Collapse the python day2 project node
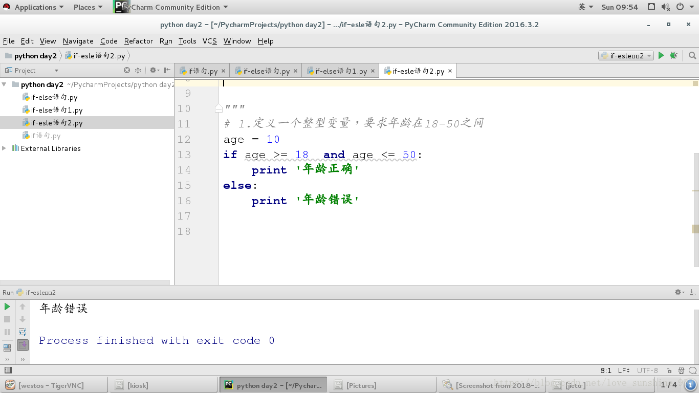Image resolution: width=699 pixels, height=393 pixels. point(4,84)
